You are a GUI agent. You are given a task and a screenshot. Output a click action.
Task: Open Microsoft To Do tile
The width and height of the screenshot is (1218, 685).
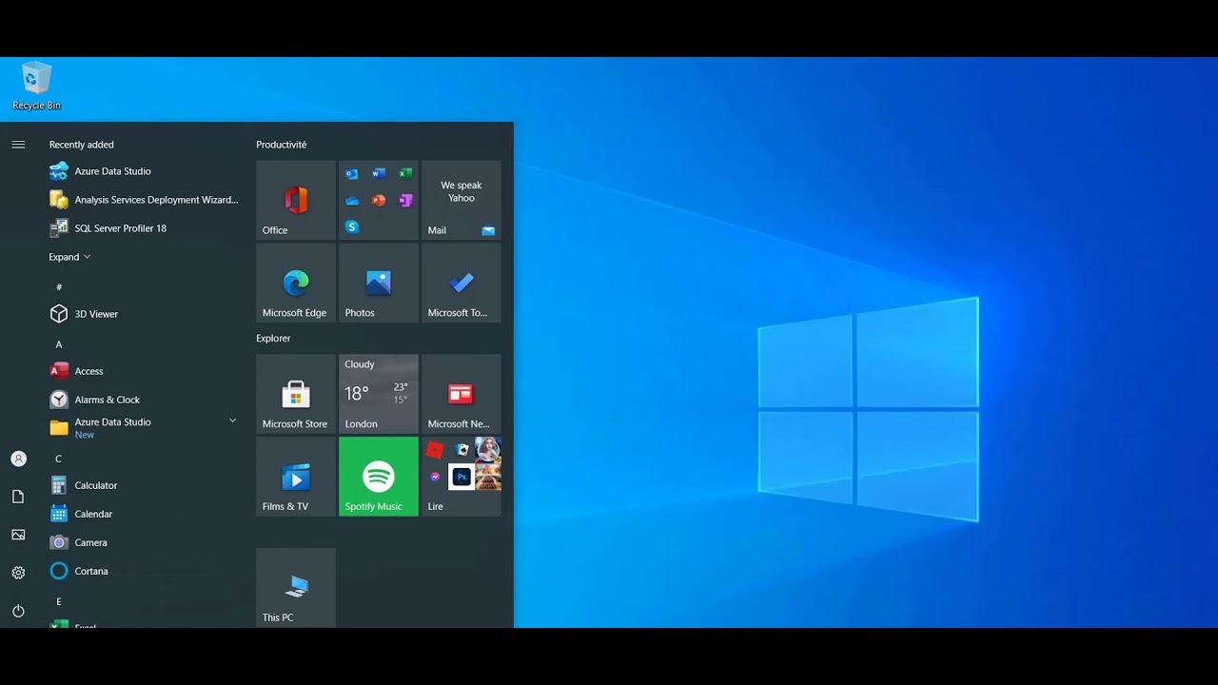(462, 283)
